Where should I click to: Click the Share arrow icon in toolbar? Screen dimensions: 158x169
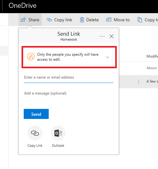23,20
